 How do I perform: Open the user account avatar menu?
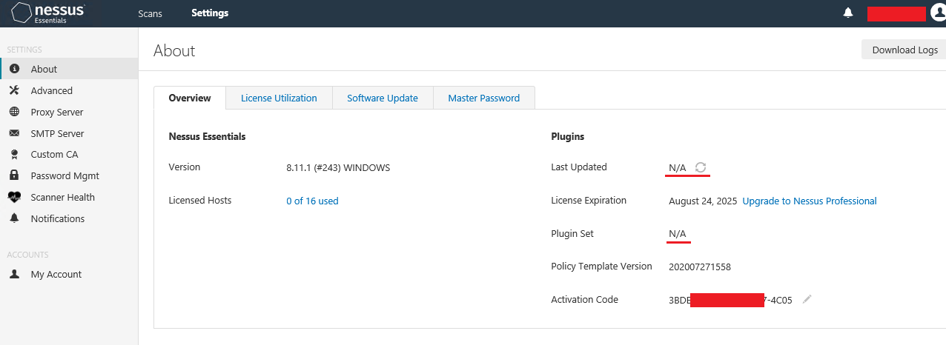tap(938, 13)
